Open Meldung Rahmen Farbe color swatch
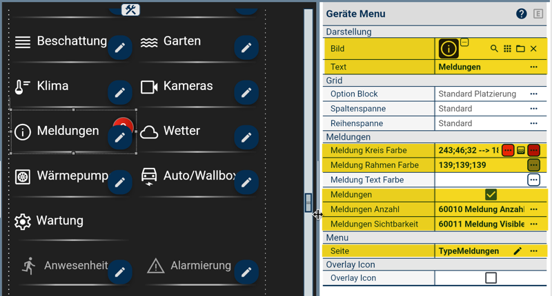This screenshot has width=552, height=296. click(533, 165)
